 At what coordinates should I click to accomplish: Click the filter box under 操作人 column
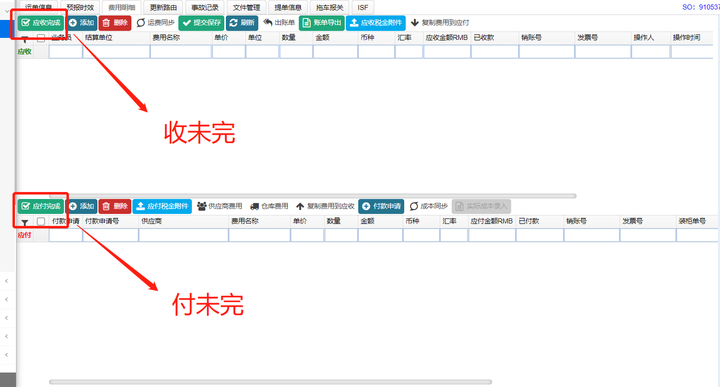[x=651, y=52]
